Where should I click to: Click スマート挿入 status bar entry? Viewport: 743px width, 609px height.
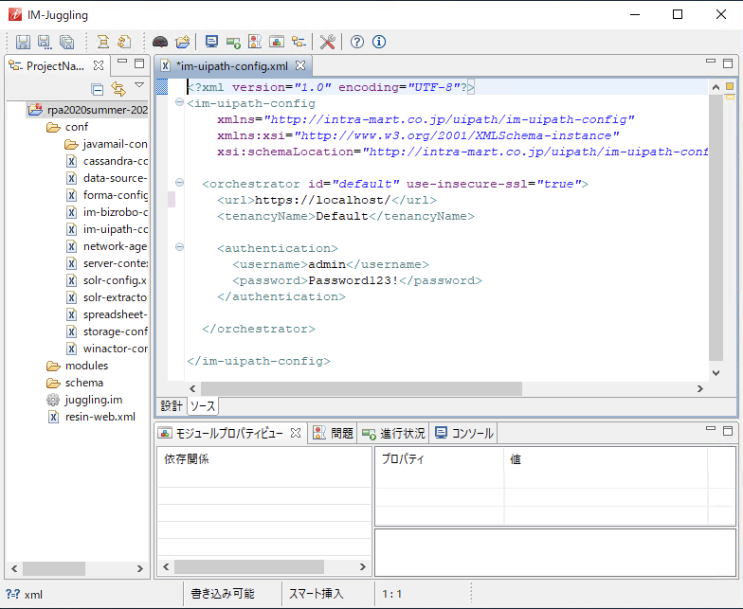click(317, 594)
